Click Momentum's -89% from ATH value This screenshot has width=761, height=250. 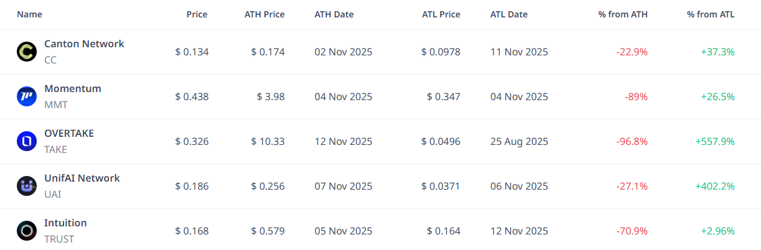(x=637, y=96)
